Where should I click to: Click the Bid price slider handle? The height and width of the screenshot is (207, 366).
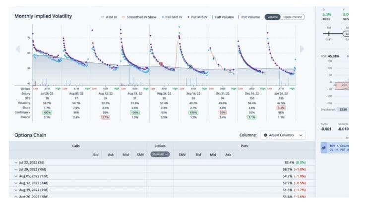329,33
